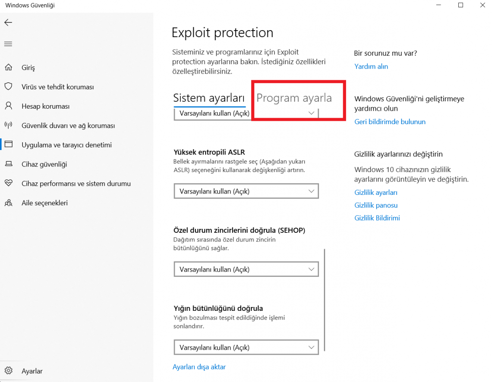Viewport: 492px width, 382px height.
Task: Click Geri bildirimde bulunun link
Action: pos(390,122)
